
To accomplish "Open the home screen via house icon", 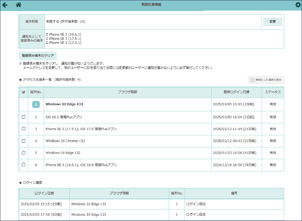I will [18, 5].
